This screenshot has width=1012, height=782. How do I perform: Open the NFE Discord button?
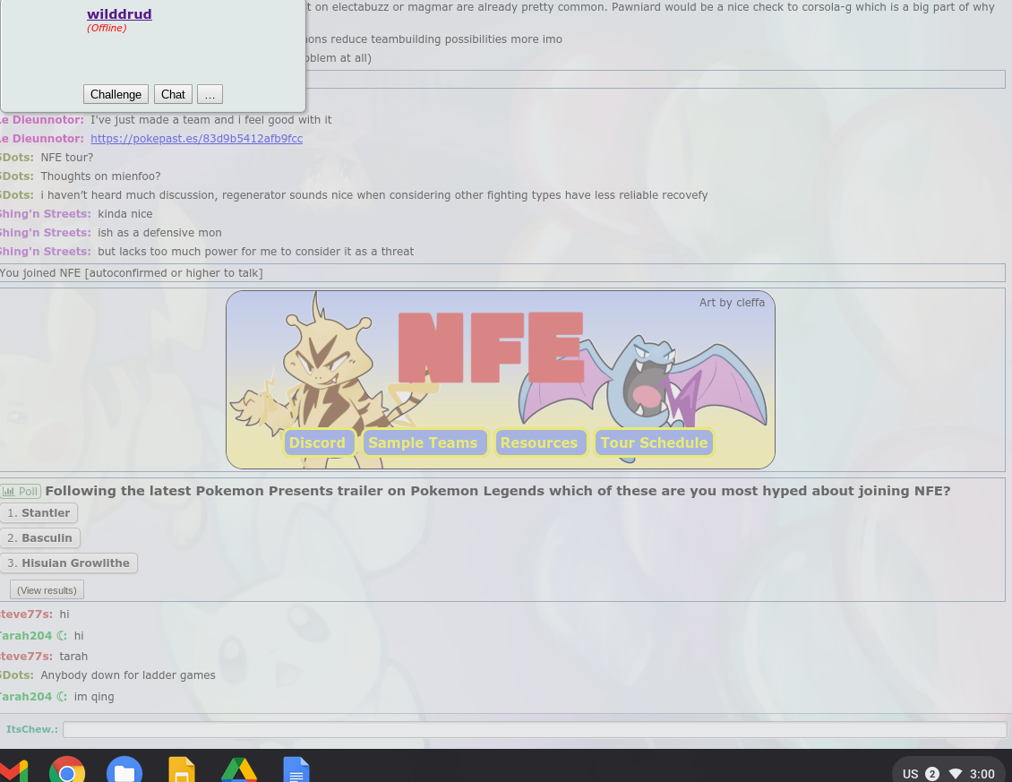point(318,443)
